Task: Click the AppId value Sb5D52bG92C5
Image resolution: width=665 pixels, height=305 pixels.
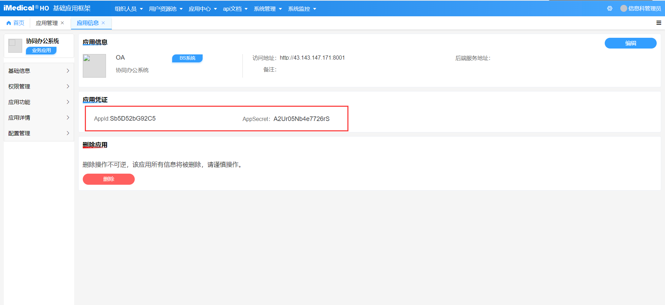Action: [x=133, y=119]
